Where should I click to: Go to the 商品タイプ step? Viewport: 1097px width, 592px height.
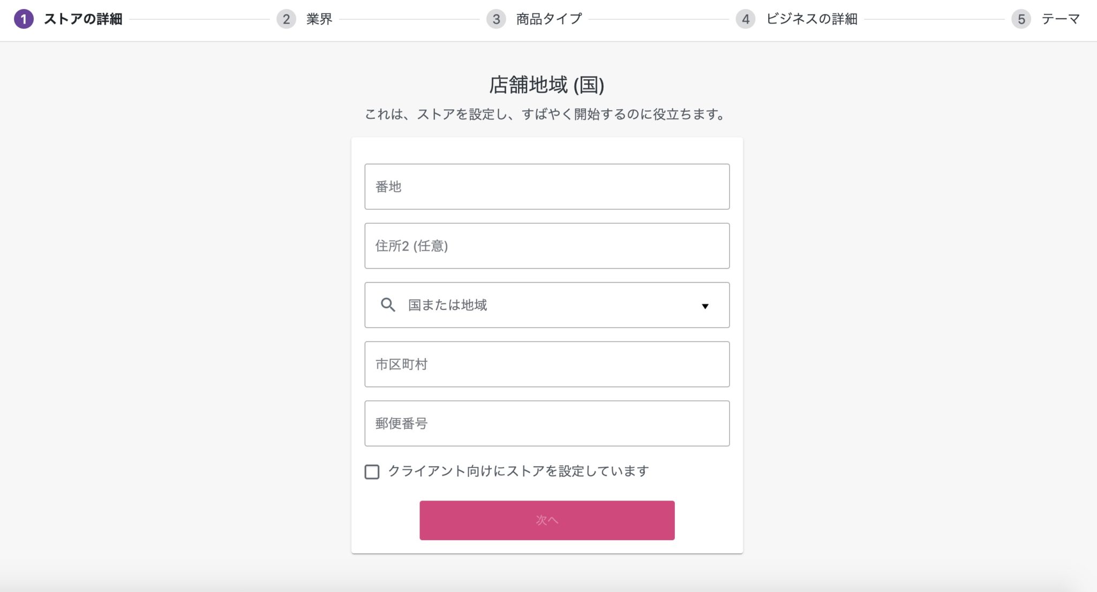[548, 19]
